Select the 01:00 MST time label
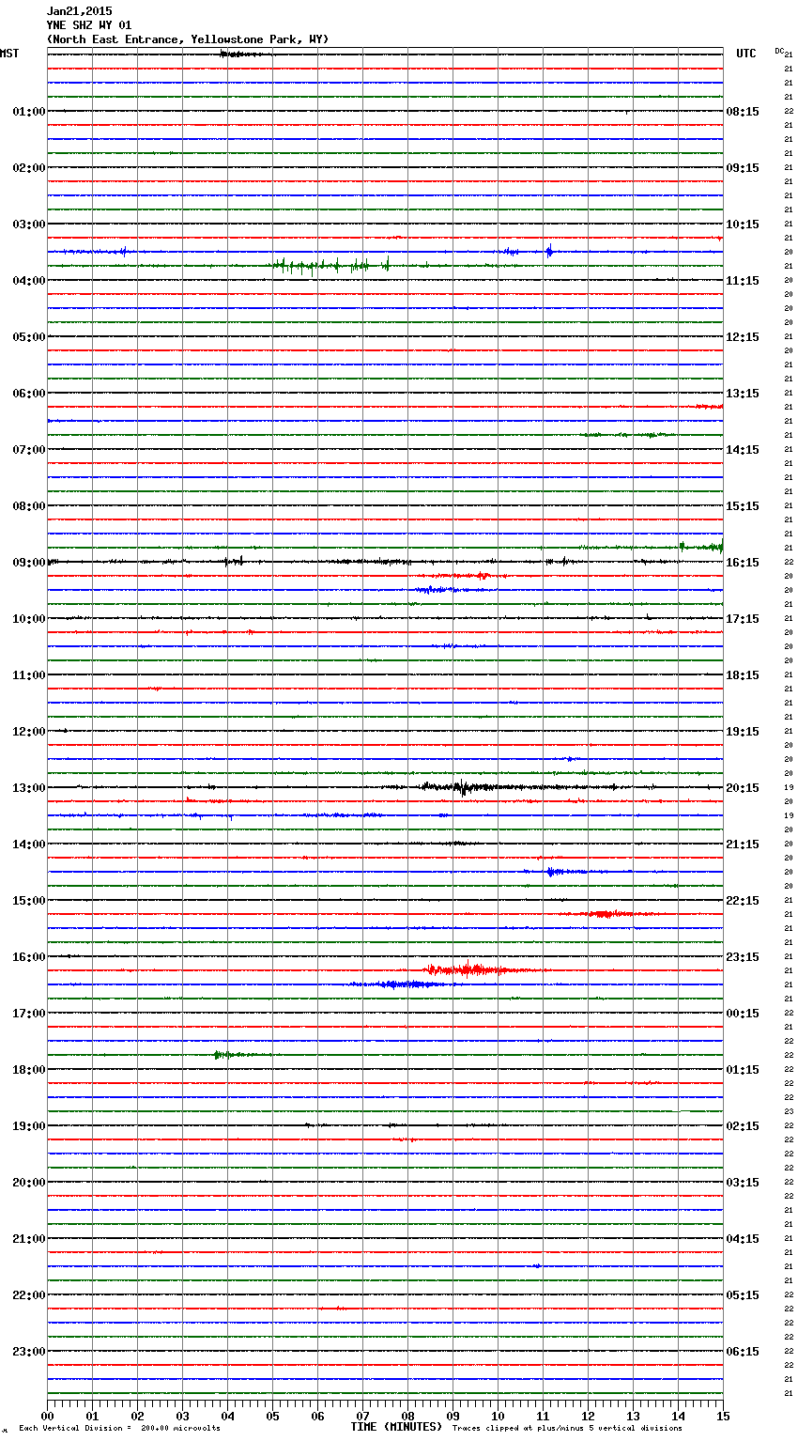 (29, 112)
